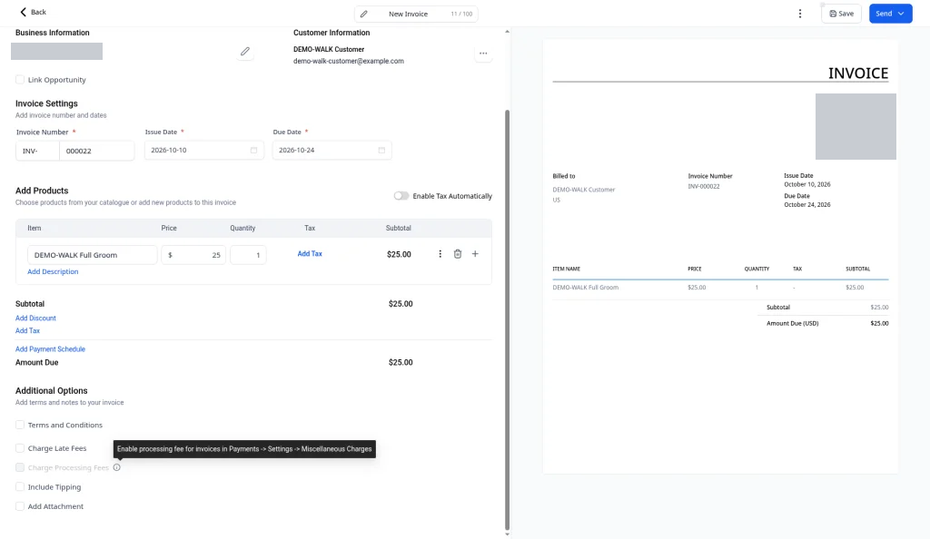This screenshot has height=539, width=930.
Task: Add a new product row with plus icon
Action: point(475,254)
